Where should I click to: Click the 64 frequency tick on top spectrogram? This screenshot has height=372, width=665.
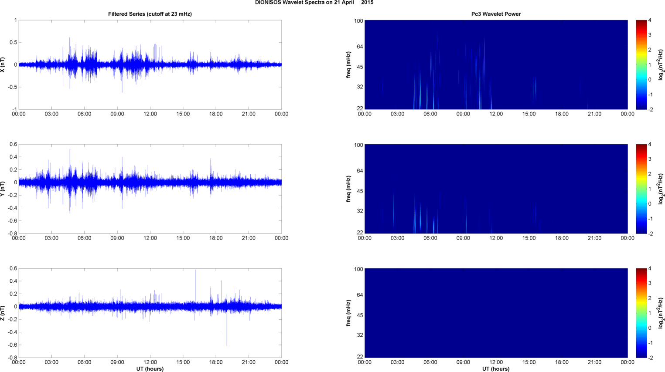coord(359,47)
